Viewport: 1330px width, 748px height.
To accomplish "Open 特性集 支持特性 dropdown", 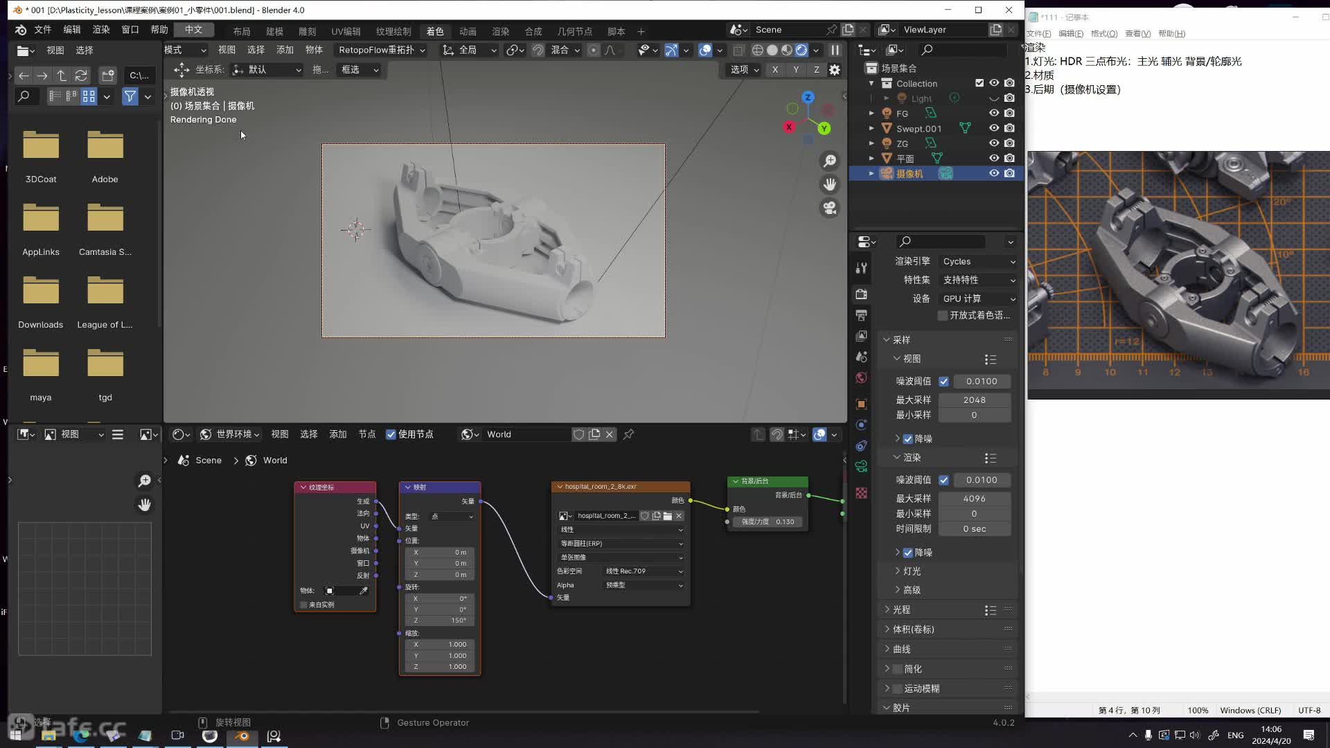I will point(979,280).
